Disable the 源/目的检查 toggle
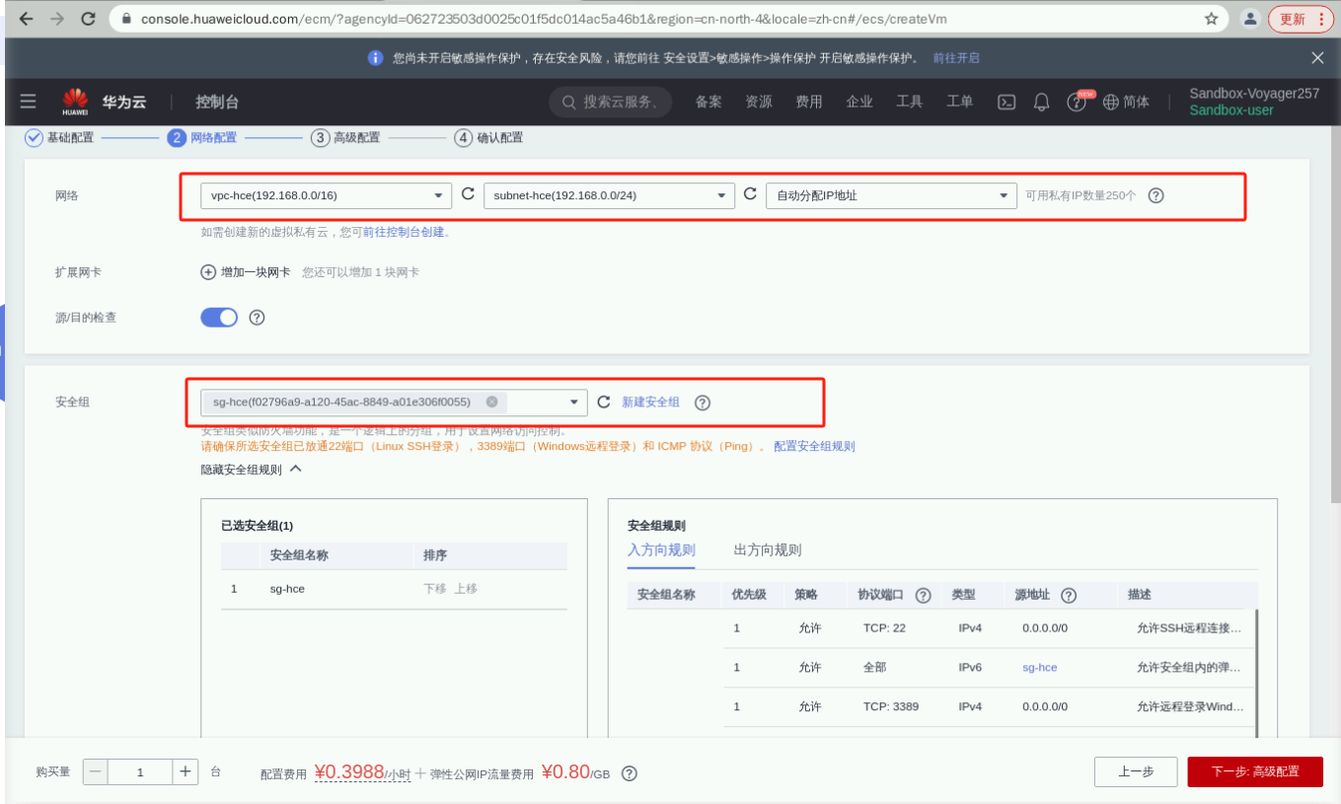This screenshot has height=804, width=1341. (219, 317)
